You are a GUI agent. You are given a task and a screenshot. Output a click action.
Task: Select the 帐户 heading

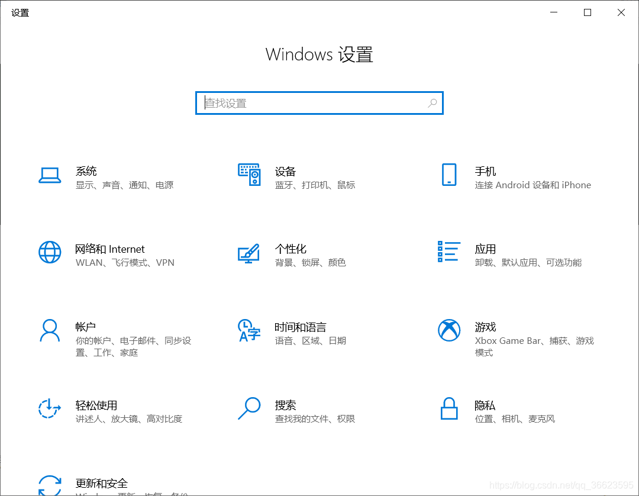tap(86, 327)
